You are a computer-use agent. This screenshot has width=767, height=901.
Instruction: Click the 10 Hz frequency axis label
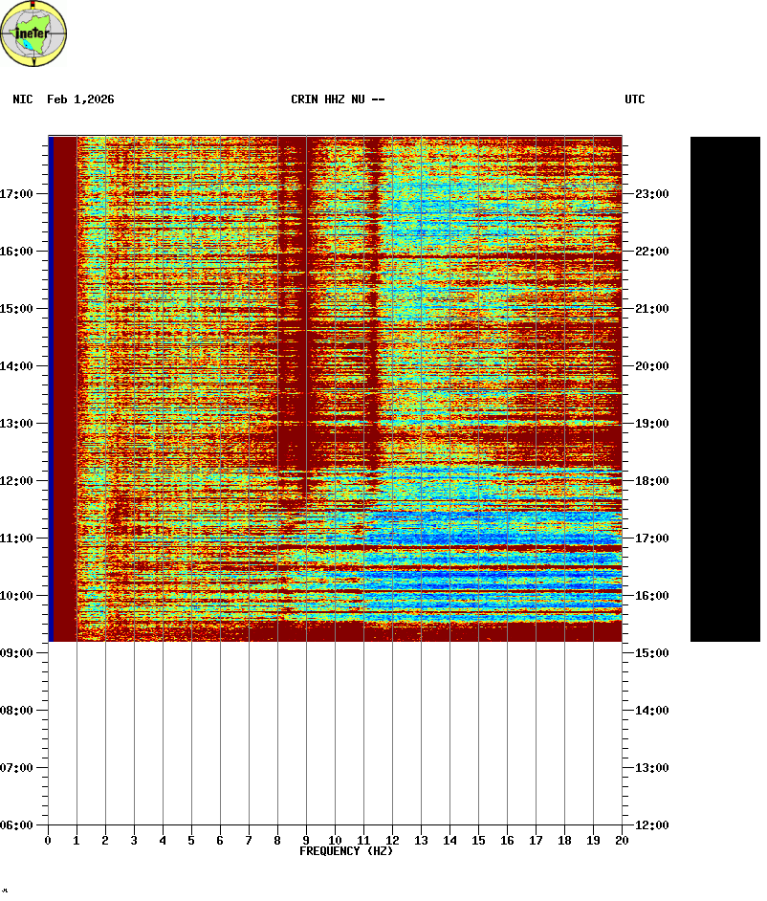pos(335,841)
